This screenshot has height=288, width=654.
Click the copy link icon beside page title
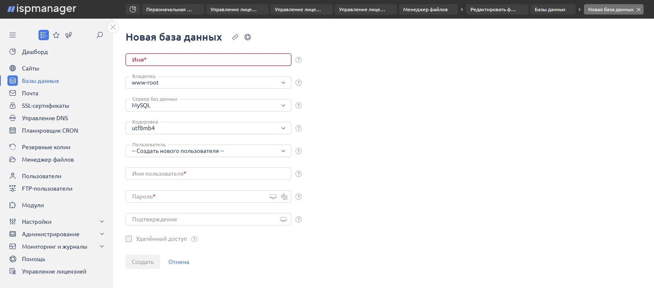(x=235, y=37)
